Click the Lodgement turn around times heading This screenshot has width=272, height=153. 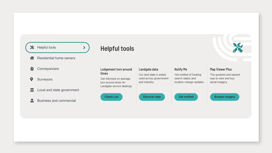pyautogui.click(x=116, y=71)
